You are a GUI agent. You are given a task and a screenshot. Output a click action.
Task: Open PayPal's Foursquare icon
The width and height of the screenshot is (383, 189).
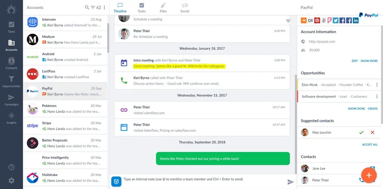pos(329,20)
